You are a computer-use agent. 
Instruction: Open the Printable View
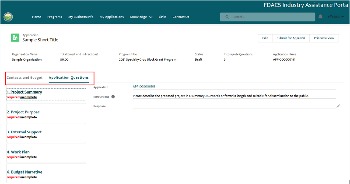coord(324,38)
